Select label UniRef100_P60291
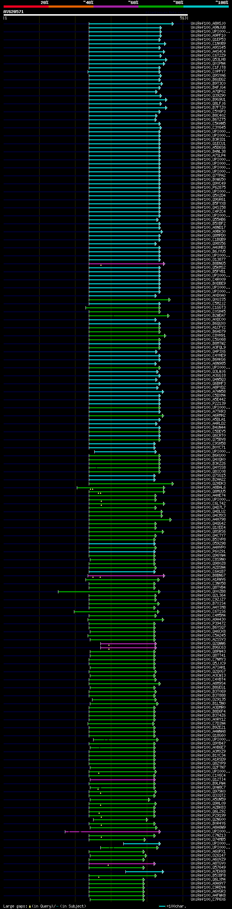This screenshot has height=909, width=232. (208, 552)
